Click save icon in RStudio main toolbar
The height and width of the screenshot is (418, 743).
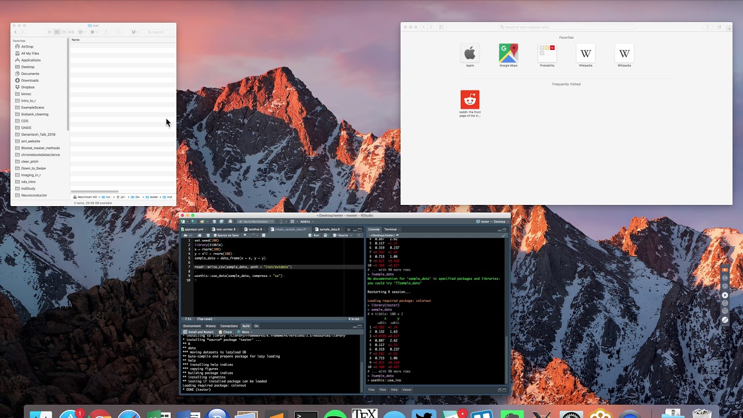pyautogui.click(x=214, y=221)
